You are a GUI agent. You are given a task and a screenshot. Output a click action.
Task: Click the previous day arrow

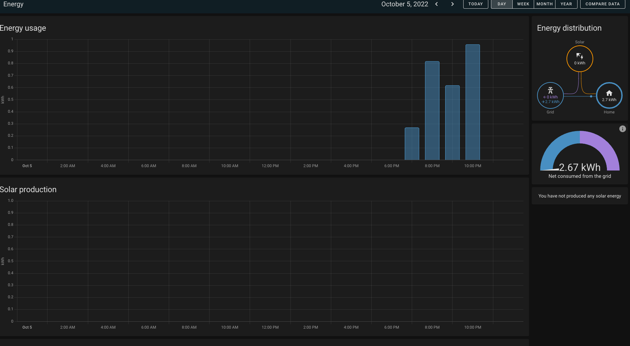(436, 4)
